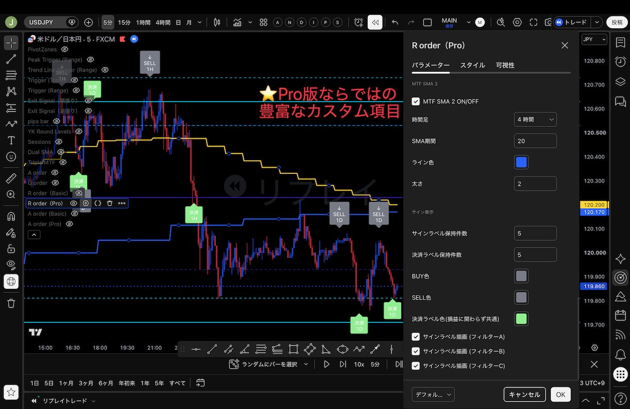
Task: Uncheck MTF SMA 2 ON/OFF checkbox
Action: 416,102
